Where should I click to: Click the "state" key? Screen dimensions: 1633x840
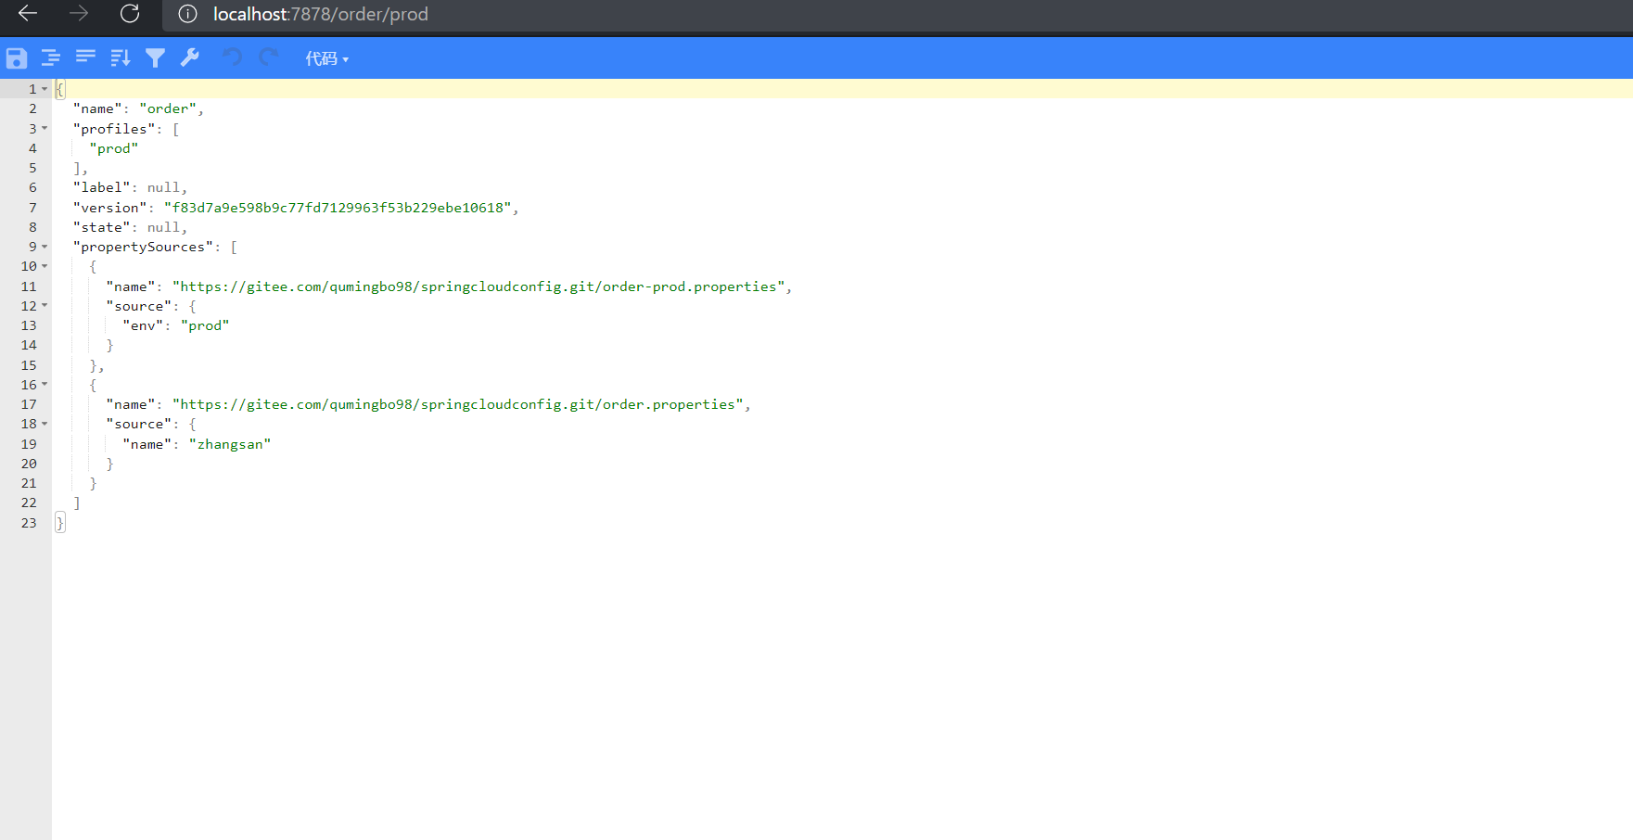click(102, 227)
